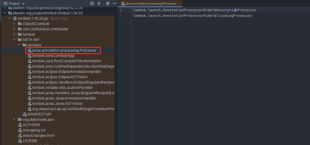Select javax.annotation.processing.Processor file in tree
The image size is (310, 145).
click(64, 51)
